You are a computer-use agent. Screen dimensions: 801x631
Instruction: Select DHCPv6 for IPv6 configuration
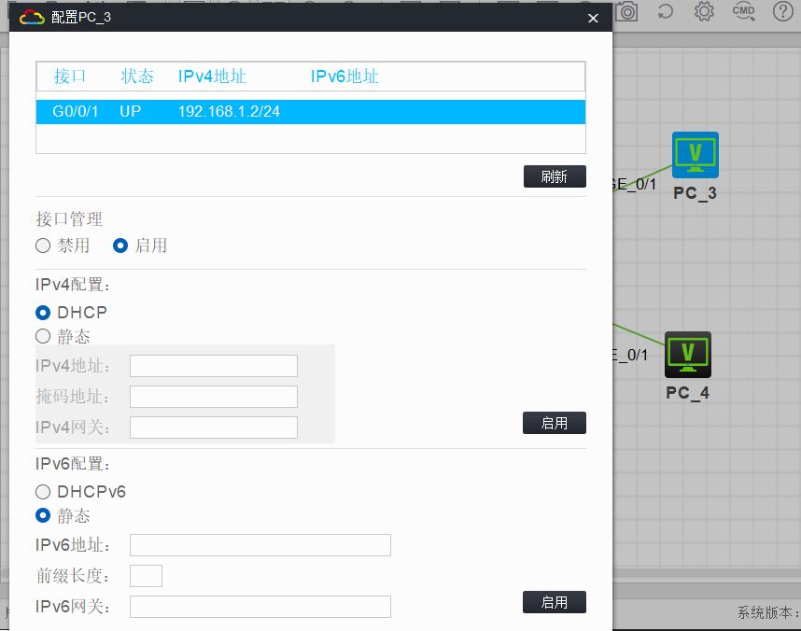(43, 492)
